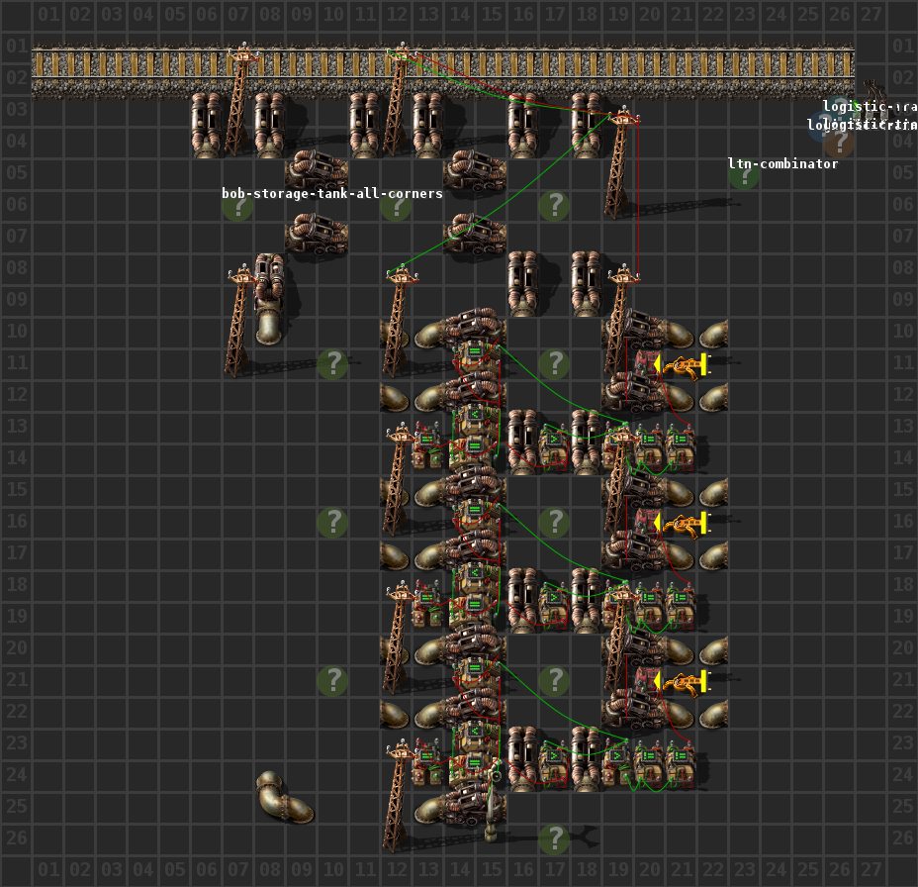Click column label '12' in the bottom ruler

[x=397, y=870]
